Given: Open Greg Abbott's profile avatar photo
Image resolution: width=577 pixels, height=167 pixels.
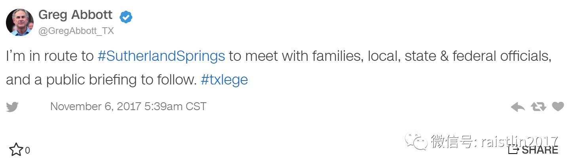Looking at the screenshot, I should coord(20,22).
